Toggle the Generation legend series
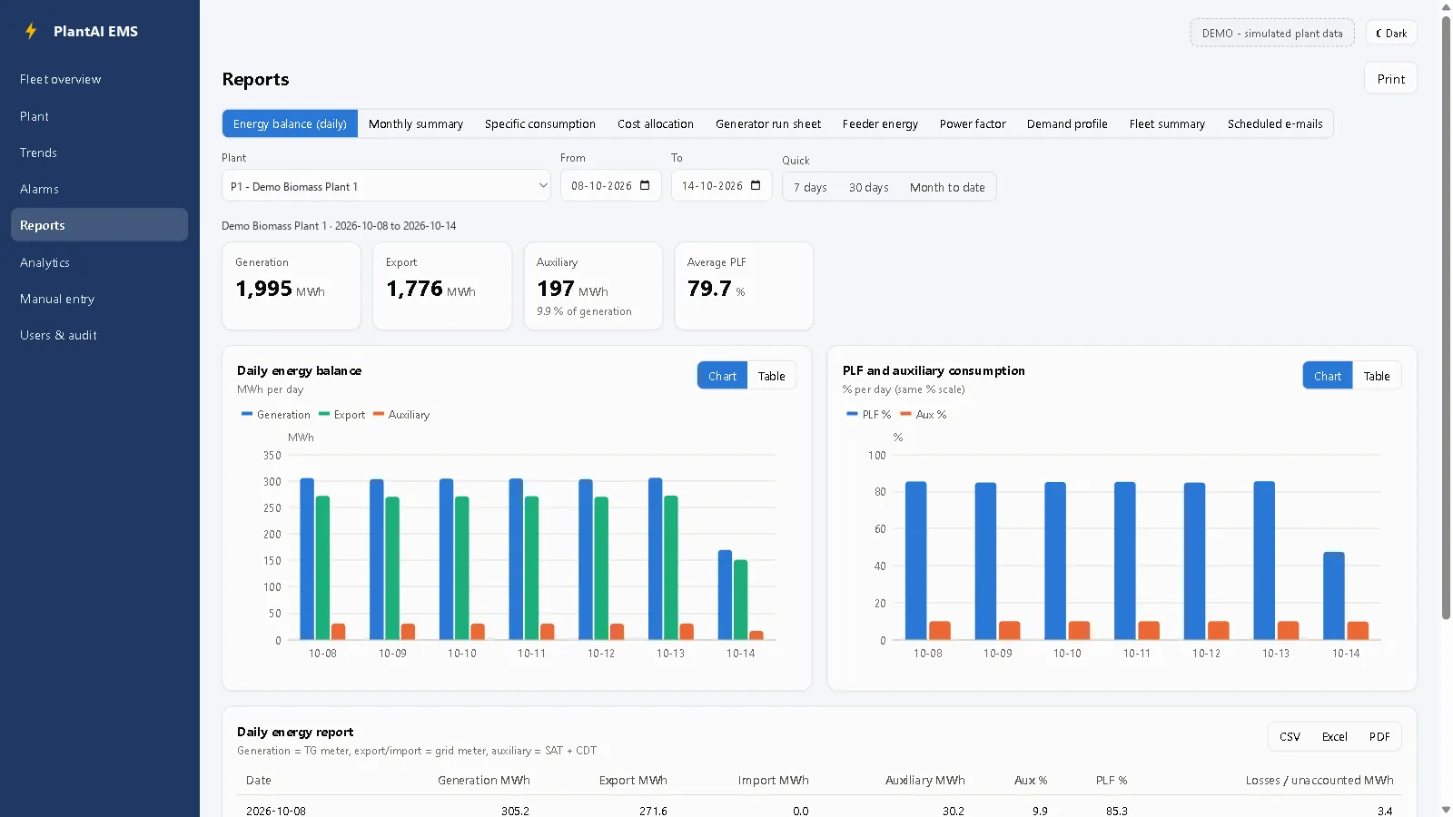 pos(276,414)
